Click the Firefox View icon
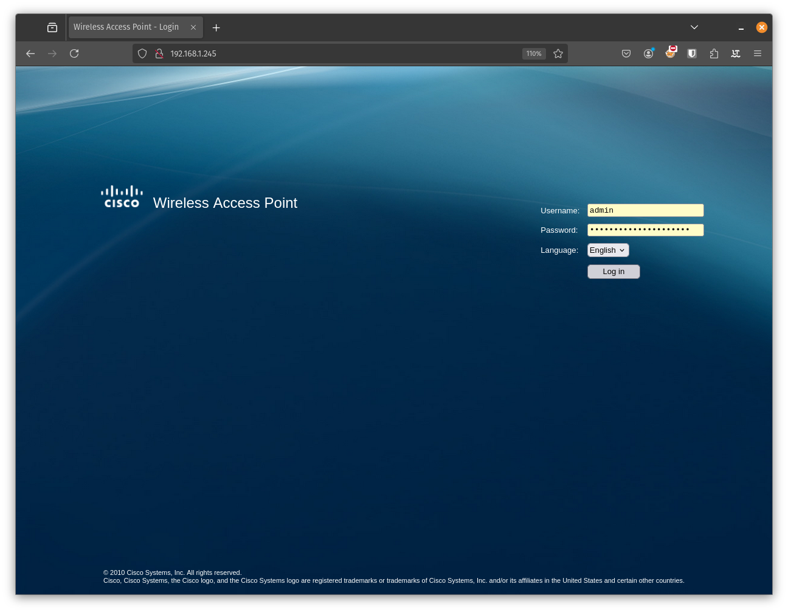788x612 pixels. (x=52, y=27)
